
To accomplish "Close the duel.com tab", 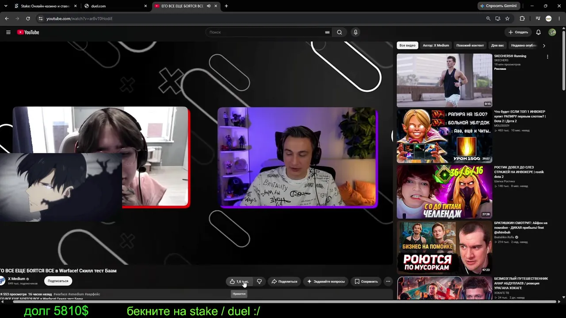I will tap(145, 6).
